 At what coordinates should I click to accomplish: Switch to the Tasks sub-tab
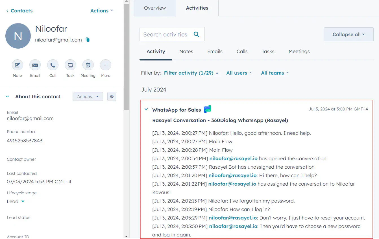[268, 51]
